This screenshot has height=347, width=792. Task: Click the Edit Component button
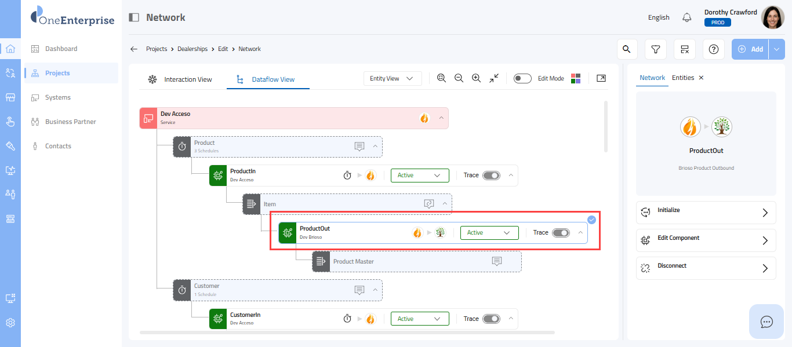click(706, 240)
